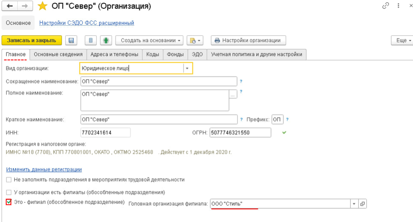Click the green person icon button
Screen dimensions: 413x222
pos(105,40)
